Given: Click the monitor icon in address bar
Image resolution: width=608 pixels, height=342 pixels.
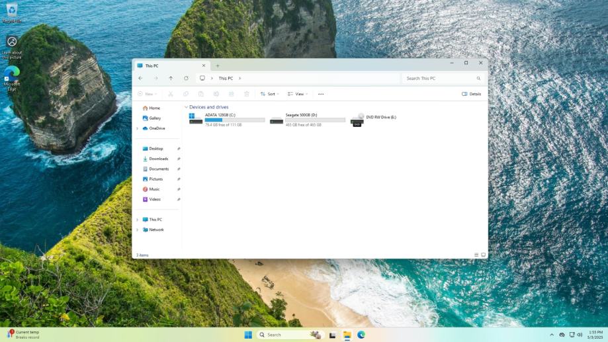Looking at the screenshot, I should (x=202, y=78).
